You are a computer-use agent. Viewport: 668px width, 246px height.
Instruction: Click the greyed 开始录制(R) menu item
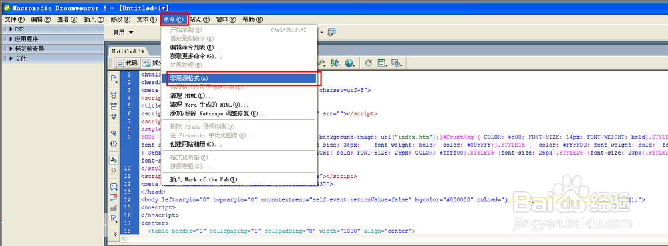pyautogui.click(x=239, y=30)
